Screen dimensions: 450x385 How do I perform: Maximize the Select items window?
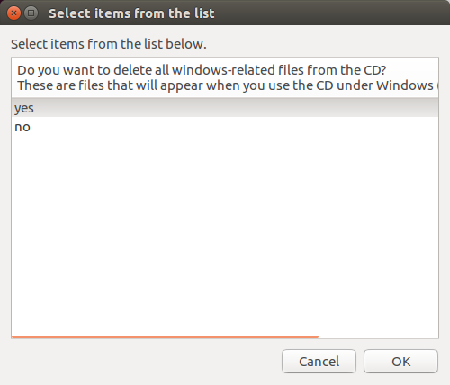[31, 13]
